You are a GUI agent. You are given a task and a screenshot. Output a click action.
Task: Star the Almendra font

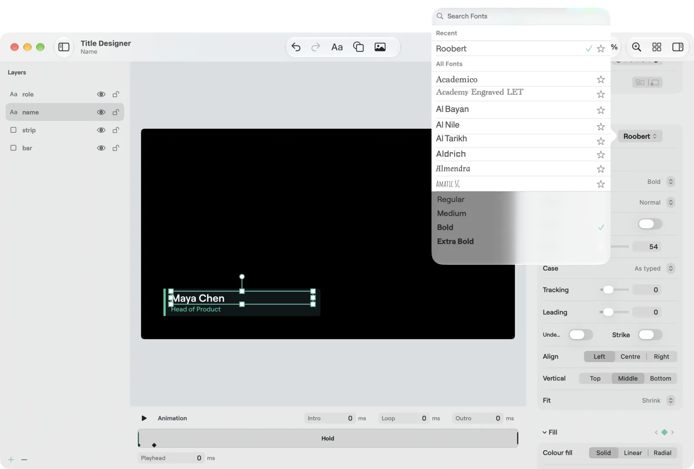(x=601, y=169)
